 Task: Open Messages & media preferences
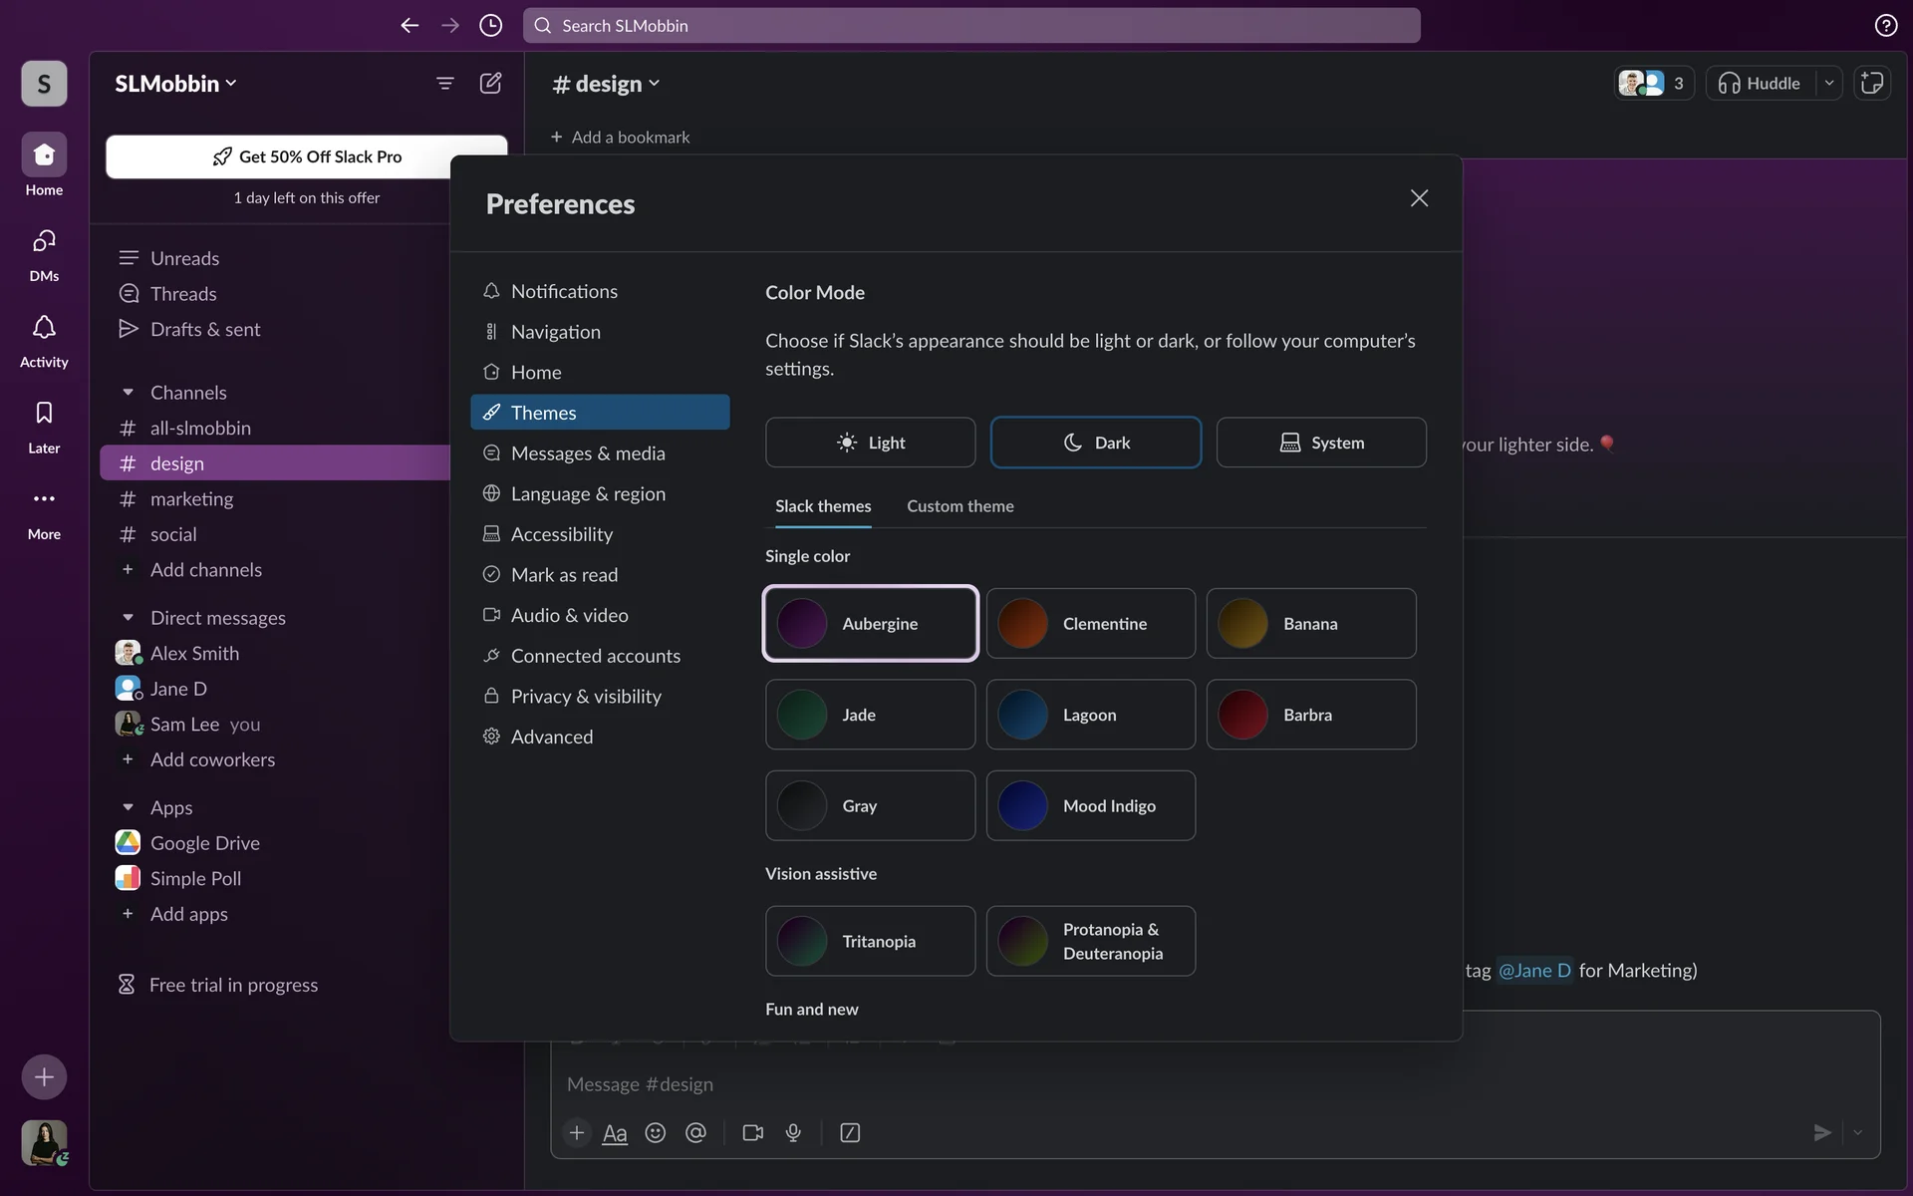[x=587, y=453]
